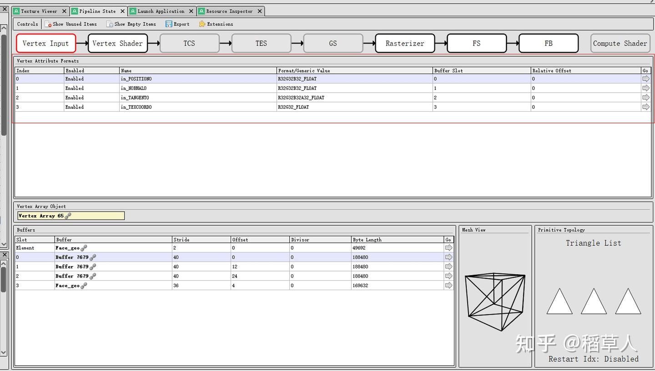The height and width of the screenshot is (371, 655).
Task: Select the FS pipeline stage
Action: click(x=477, y=43)
